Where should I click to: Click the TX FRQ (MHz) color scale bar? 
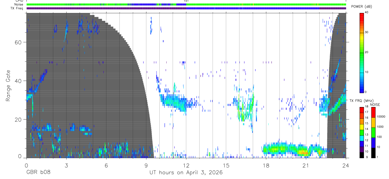[x=361, y=132]
